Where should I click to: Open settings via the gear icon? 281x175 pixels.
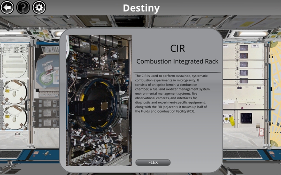39,7
